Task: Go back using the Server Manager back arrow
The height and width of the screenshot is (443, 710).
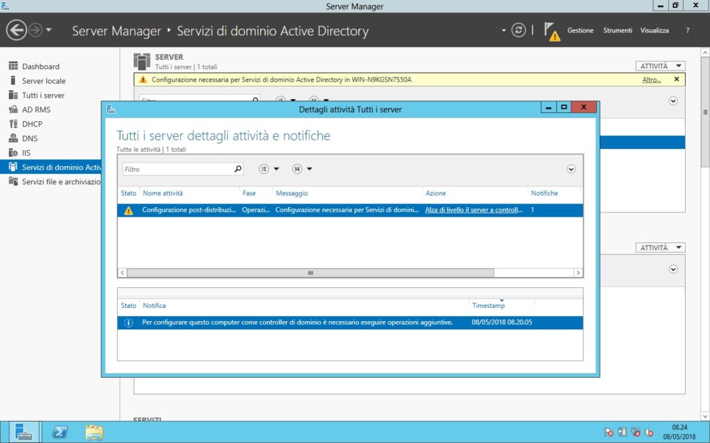Action: [x=17, y=30]
